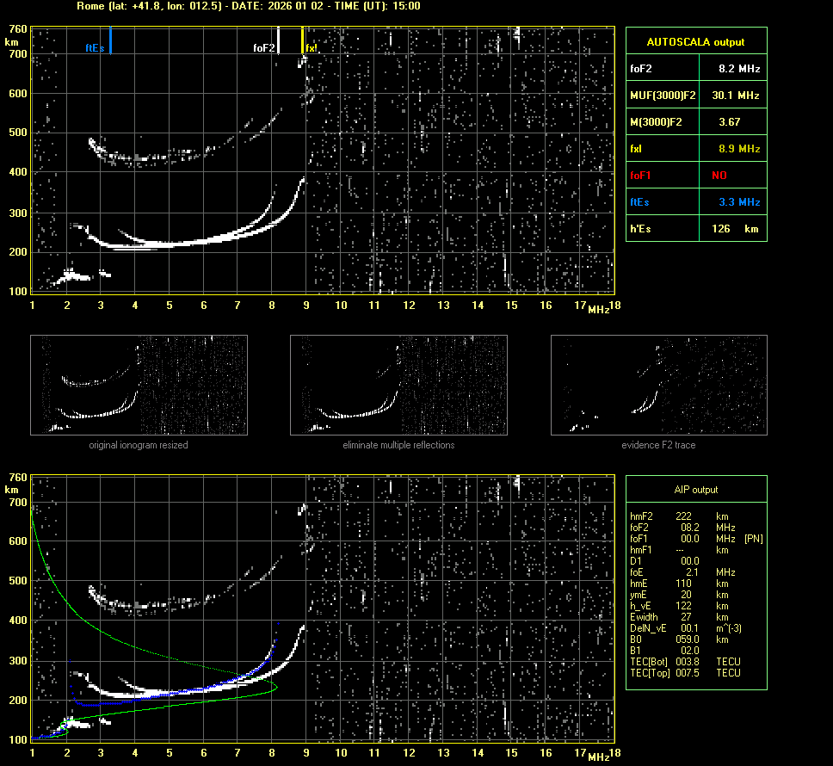Click the red foF1 NO value
Viewport: 833px width, 766px height.
click(x=719, y=175)
